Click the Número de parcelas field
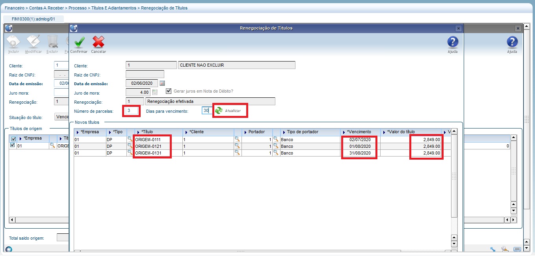This screenshot has height=259, width=535. [x=132, y=111]
